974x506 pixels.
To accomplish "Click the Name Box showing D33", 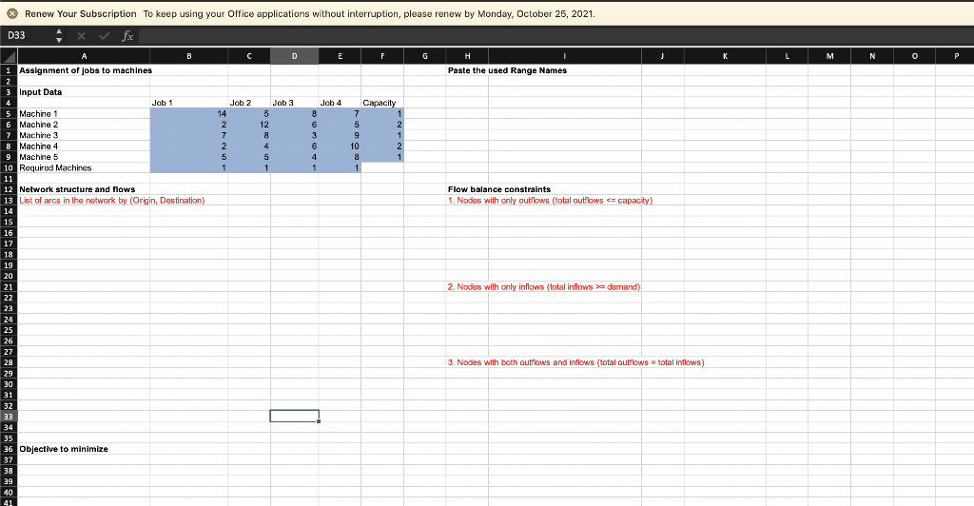I will pyautogui.click(x=29, y=35).
